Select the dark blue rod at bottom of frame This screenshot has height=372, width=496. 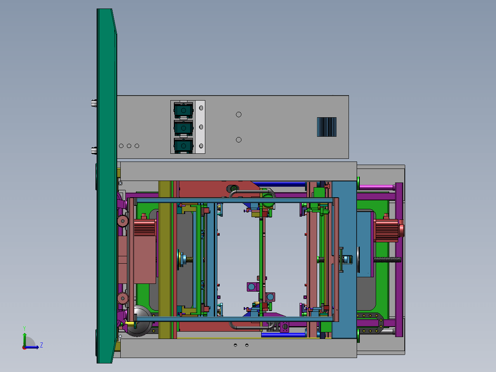tap(284, 334)
